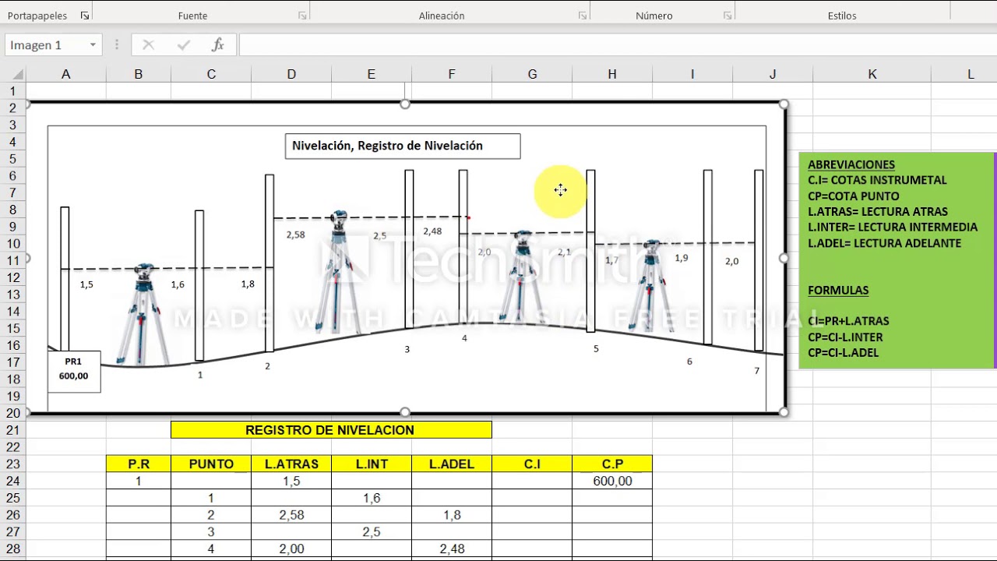Viewport: 997px width, 561px height.
Task: Select column F header
Action: (452, 74)
